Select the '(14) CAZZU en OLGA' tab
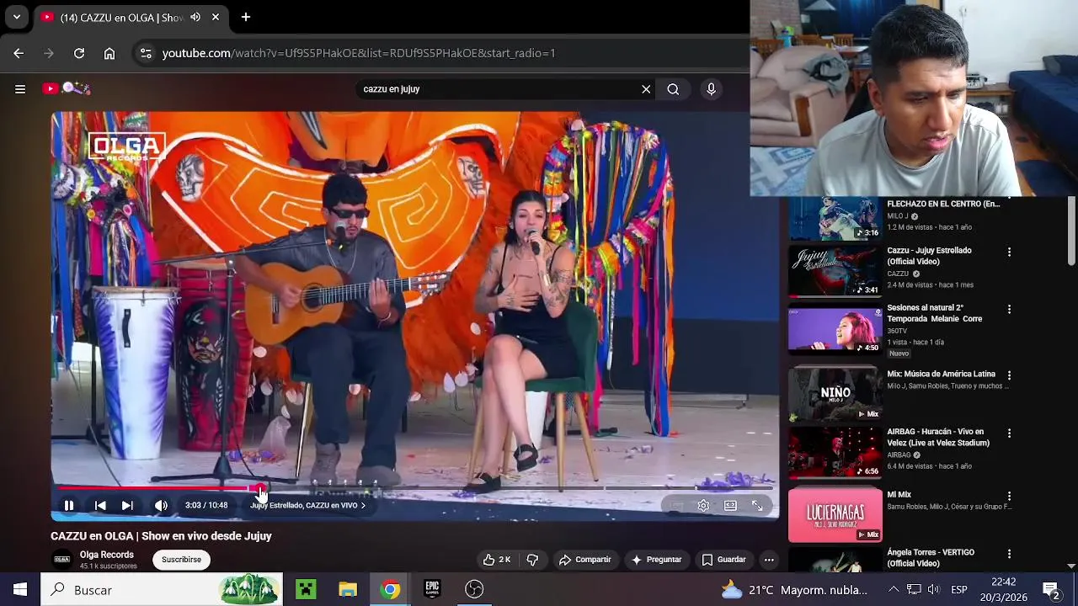Image resolution: width=1078 pixels, height=606 pixels. tap(131, 17)
